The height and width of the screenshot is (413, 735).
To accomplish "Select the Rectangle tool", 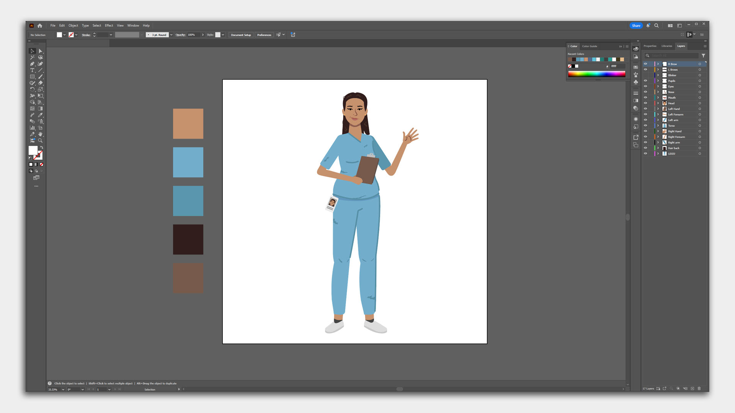I will coord(33,76).
